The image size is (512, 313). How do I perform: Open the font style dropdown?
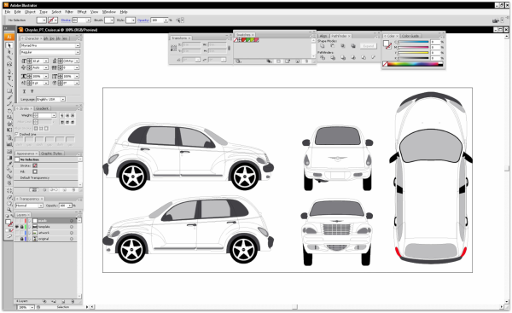coord(78,52)
